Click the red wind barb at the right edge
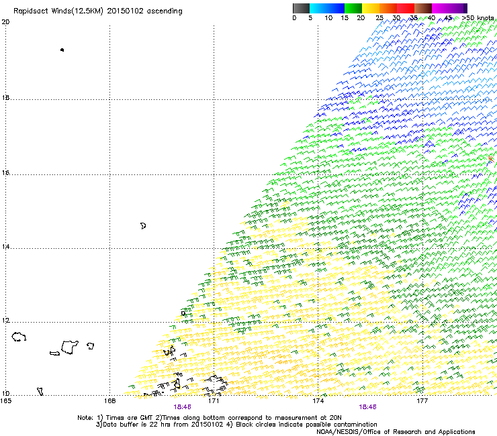Image resolution: width=497 pixels, height=436 pixels. pyautogui.click(x=491, y=159)
